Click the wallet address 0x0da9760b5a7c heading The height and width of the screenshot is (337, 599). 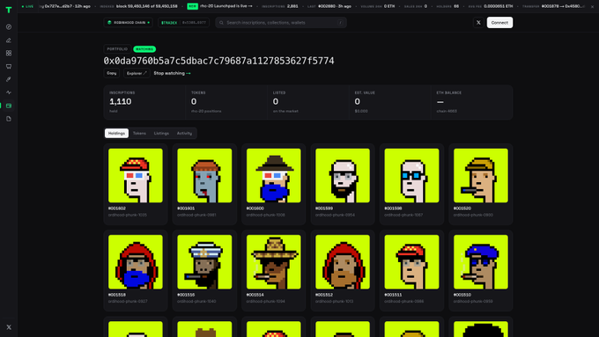click(x=218, y=61)
